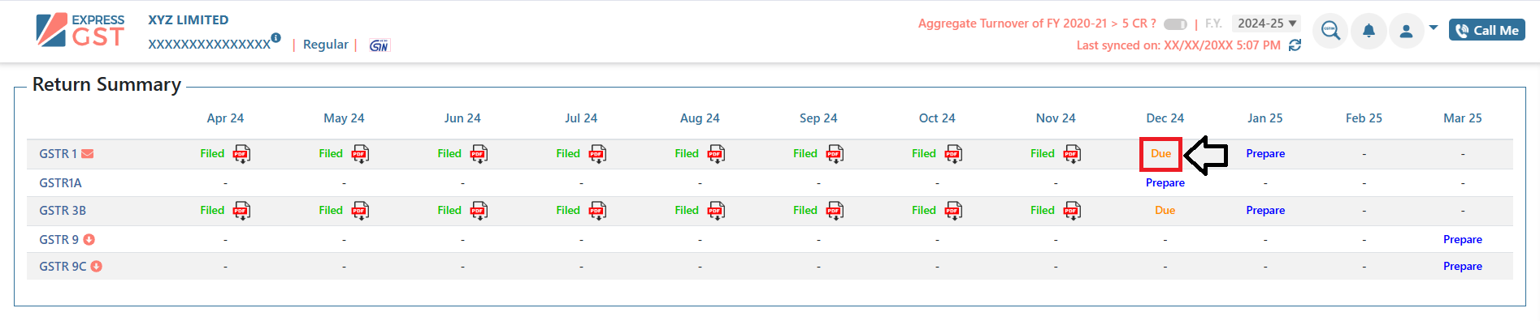
Task: Open the GSTIN search magnifier icon
Action: click(x=1330, y=32)
